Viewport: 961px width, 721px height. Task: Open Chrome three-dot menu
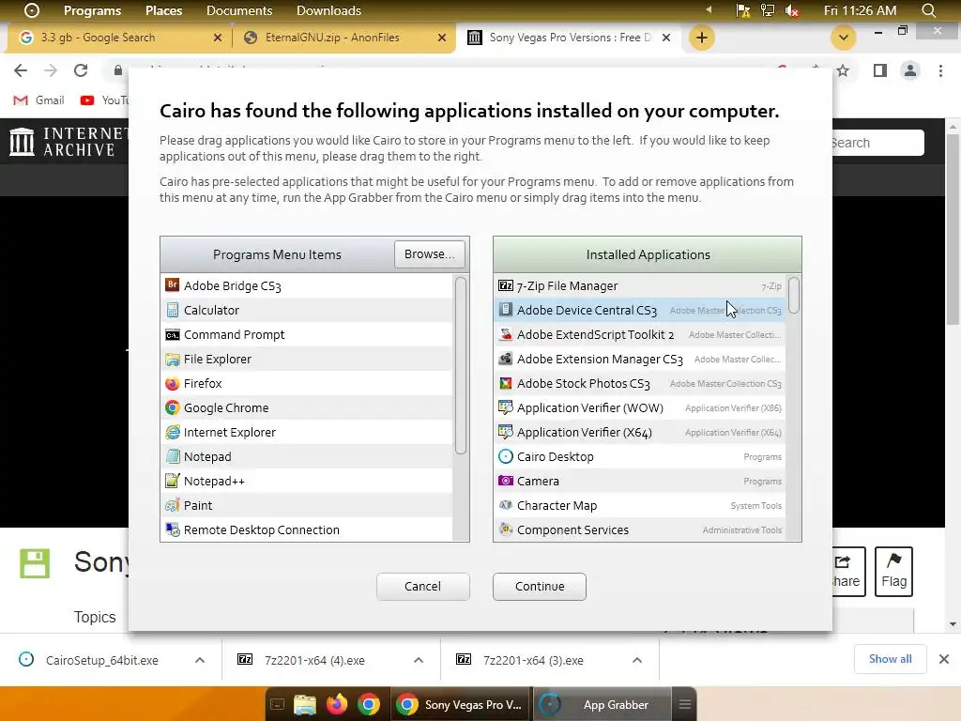pos(940,70)
